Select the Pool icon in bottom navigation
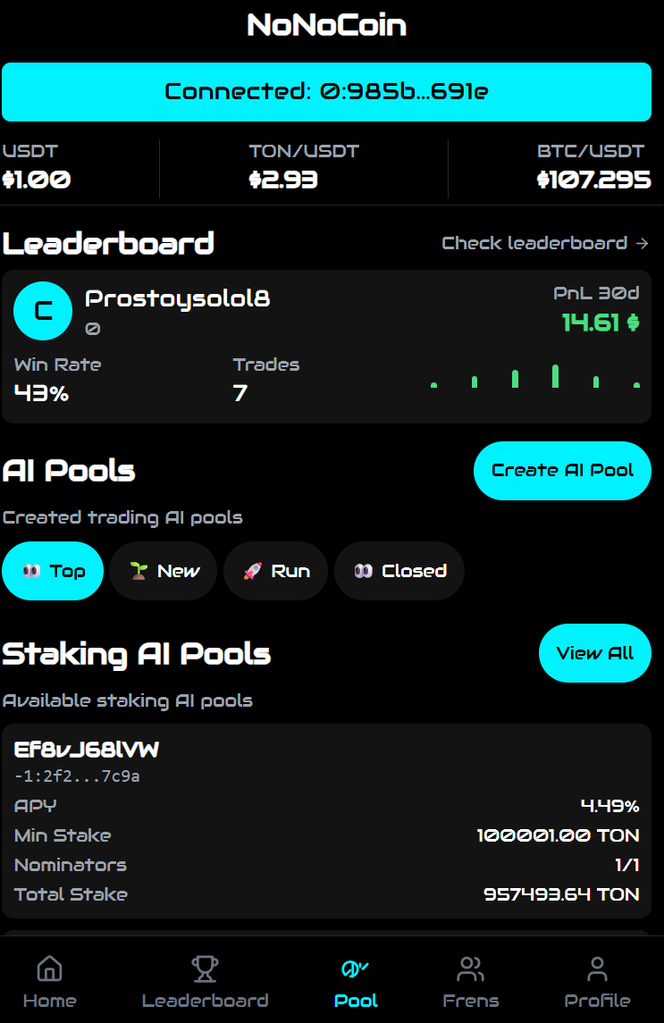664x1023 pixels. (x=355, y=968)
